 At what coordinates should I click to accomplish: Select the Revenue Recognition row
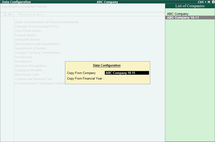click(31, 66)
